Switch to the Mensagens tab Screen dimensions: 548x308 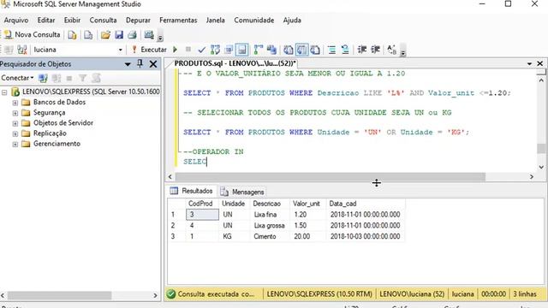242,192
